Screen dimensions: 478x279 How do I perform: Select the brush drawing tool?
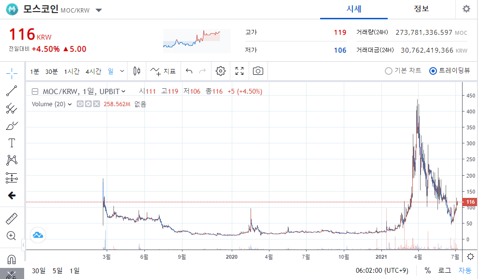coord(12,126)
